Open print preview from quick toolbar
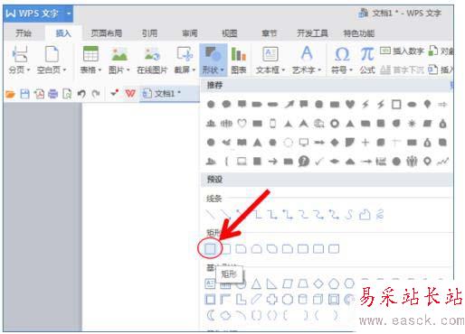This screenshot has width=465, height=334. (67, 94)
